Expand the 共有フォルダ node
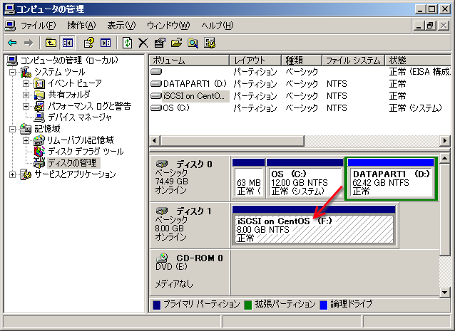The height and width of the screenshot is (331, 455). 26,95
